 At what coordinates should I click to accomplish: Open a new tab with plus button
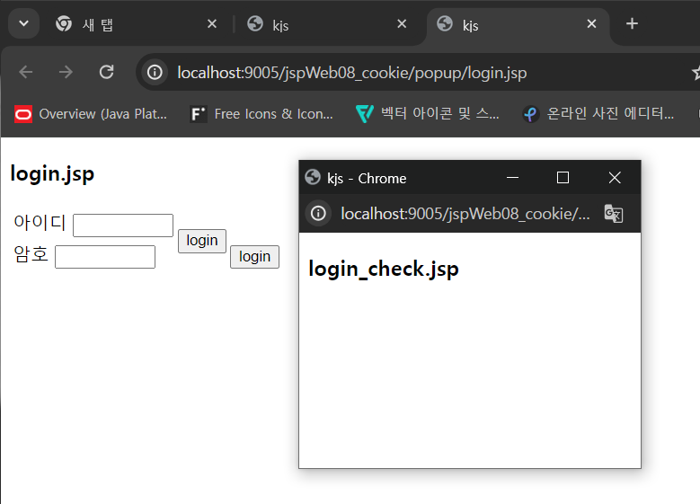click(x=632, y=23)
